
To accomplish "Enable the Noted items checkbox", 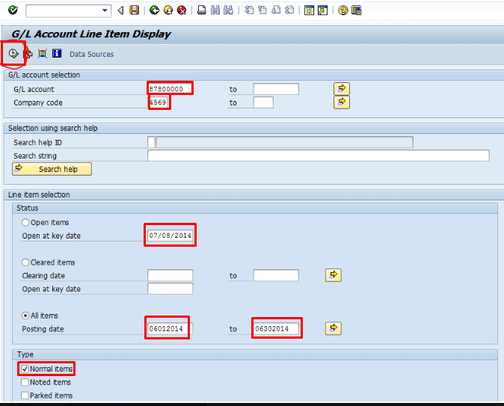I will coord(25,382).
